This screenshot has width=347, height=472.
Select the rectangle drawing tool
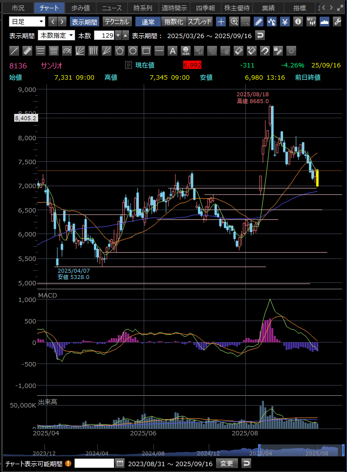pyautogui.click(x=146, y=50)
